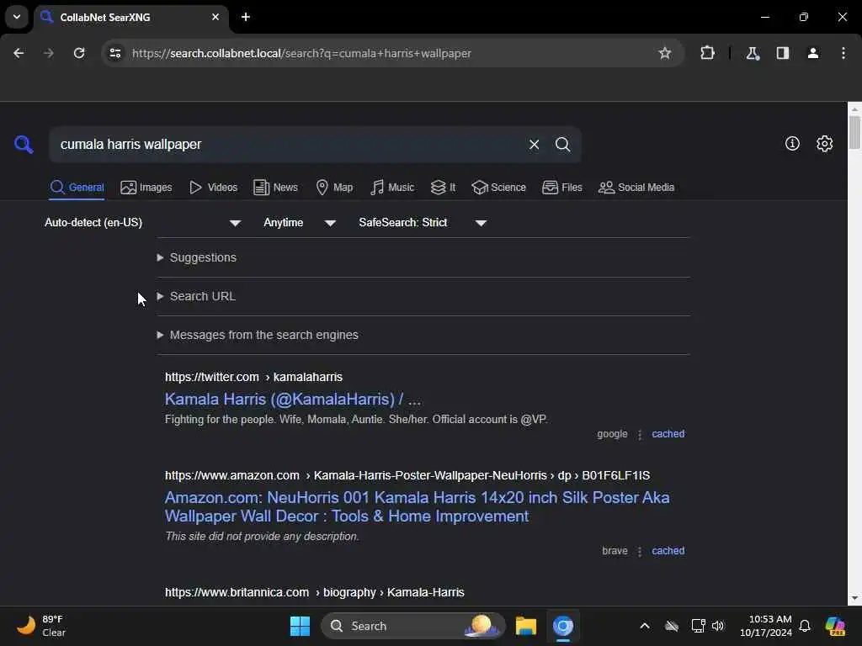Click the twitter.com kamalaharris URL

(x=254, y=377)
